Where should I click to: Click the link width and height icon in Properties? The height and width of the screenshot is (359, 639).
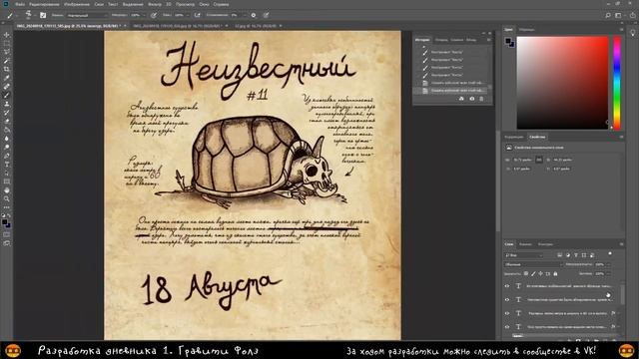pyautogui.click(x=539, y=160)
